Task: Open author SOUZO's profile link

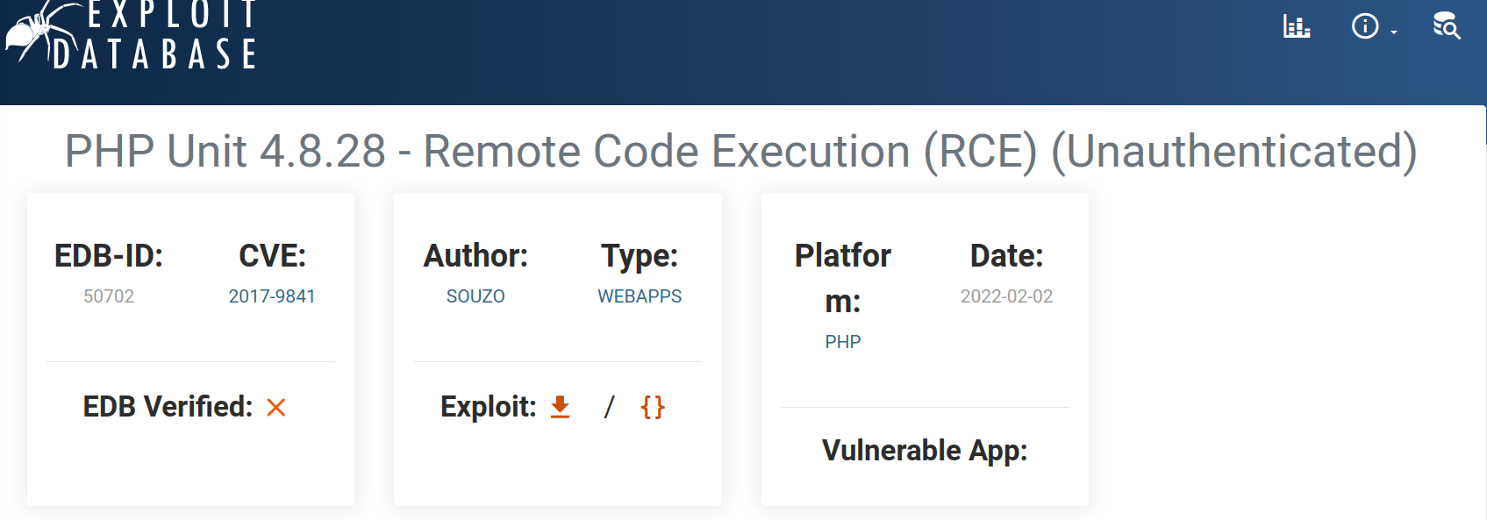Action: (475, 296)
